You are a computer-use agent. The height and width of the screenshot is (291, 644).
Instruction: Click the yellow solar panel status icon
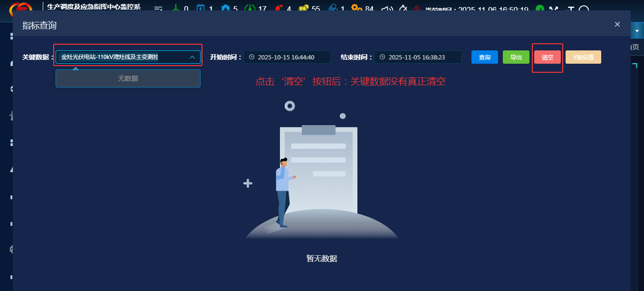tap(304, 9)
